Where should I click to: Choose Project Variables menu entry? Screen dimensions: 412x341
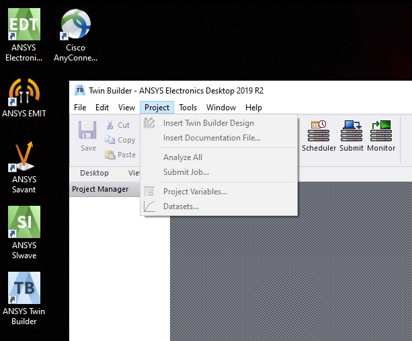pos(219,192)
